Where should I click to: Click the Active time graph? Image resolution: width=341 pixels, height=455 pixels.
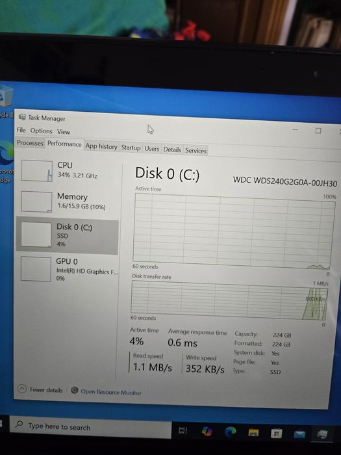233,231
